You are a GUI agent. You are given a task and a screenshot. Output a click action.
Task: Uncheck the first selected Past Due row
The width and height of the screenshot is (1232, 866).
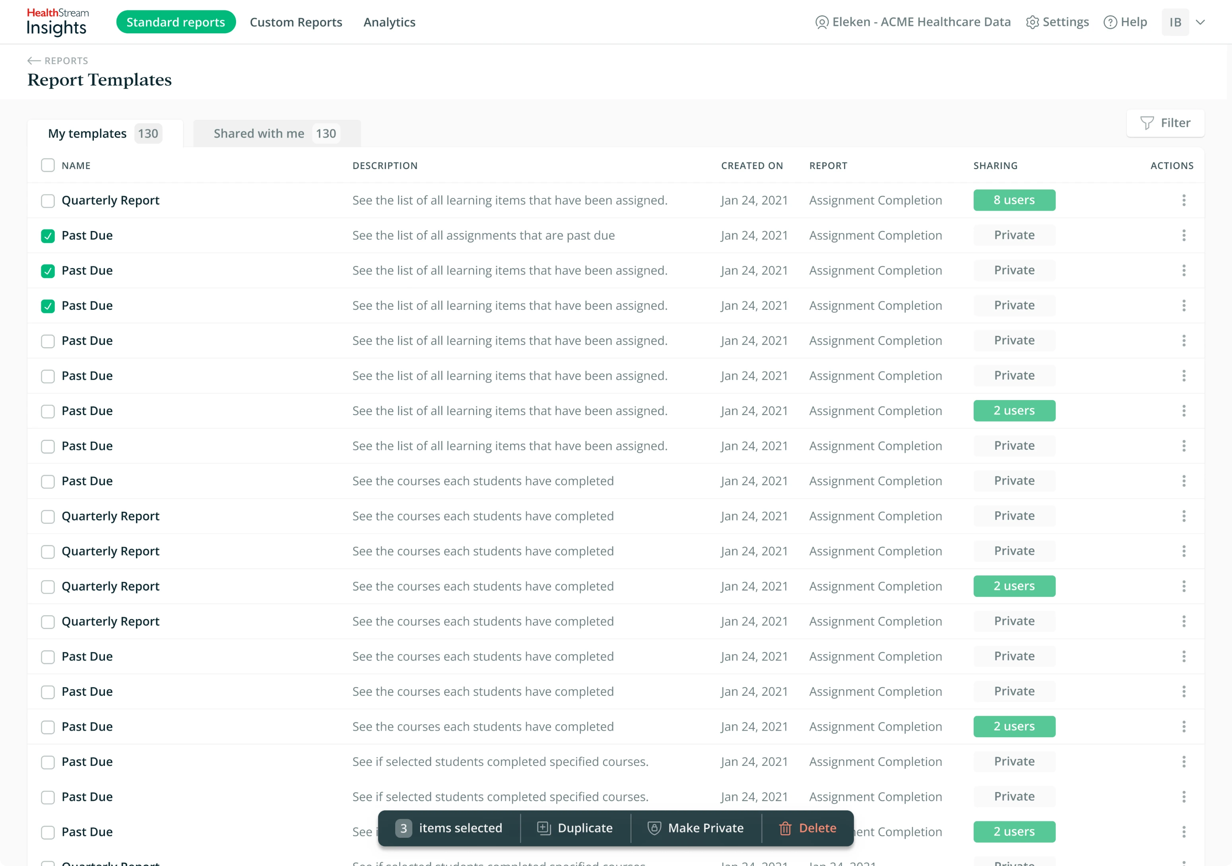pos(48,235)
